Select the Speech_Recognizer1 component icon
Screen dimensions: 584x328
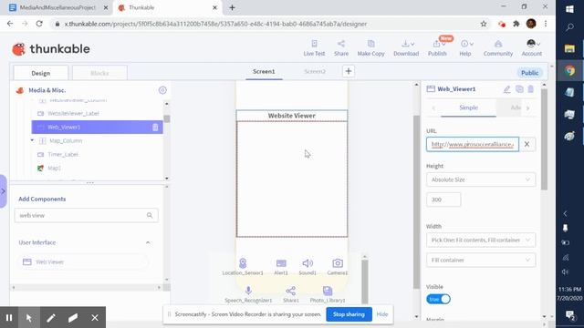coord(248,294)
